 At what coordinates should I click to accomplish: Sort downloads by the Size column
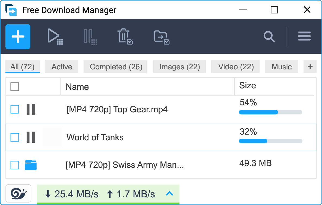pyautogui.click(x=247, y=86)
